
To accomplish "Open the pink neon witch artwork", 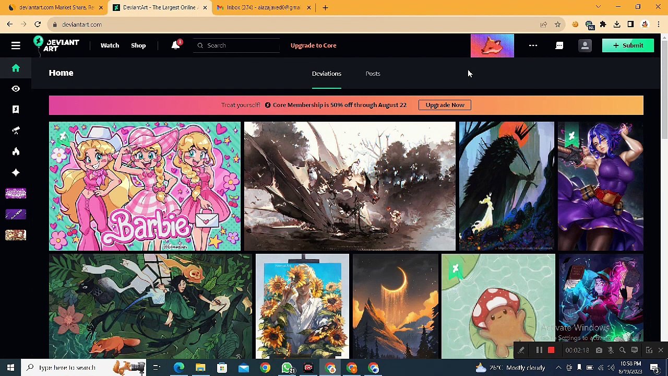I will (x=601, y=298).
